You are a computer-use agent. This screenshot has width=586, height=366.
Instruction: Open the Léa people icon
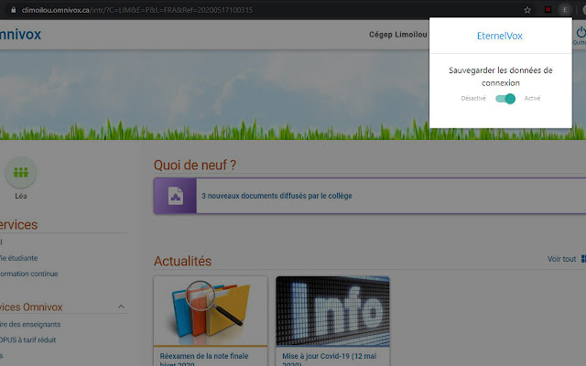click(x=21, y=172)
